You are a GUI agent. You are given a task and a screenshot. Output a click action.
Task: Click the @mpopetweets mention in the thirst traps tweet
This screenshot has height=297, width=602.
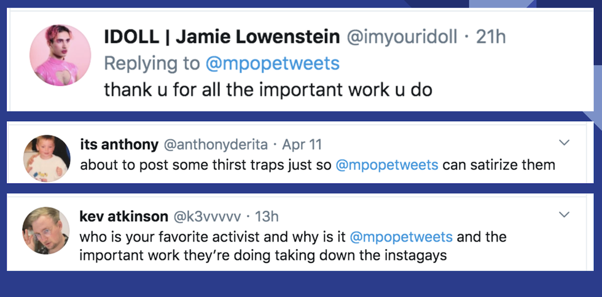point(387,165)
